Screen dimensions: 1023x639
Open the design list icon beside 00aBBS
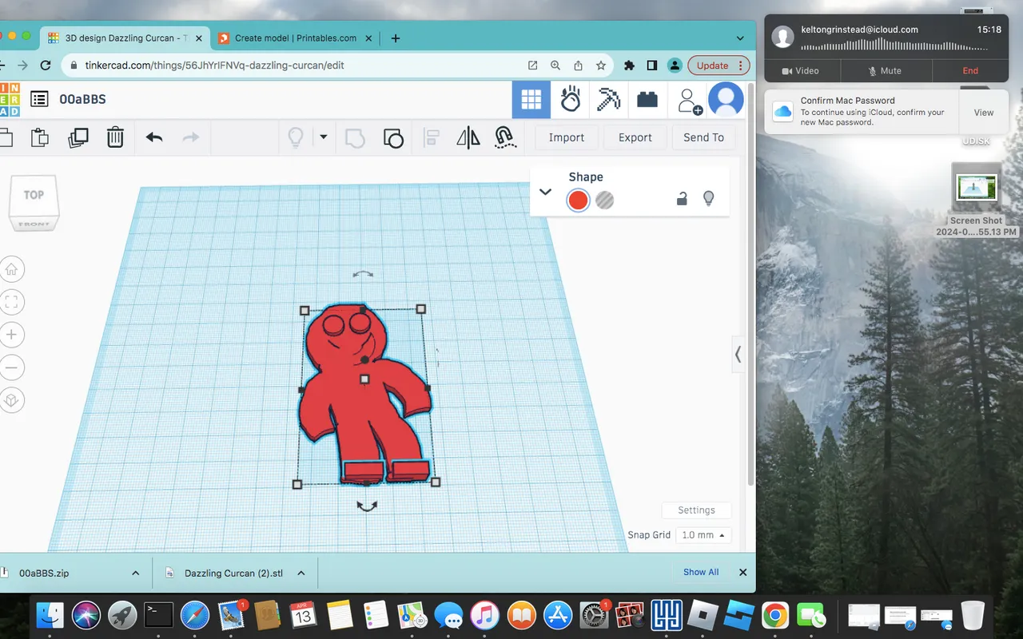39,99
